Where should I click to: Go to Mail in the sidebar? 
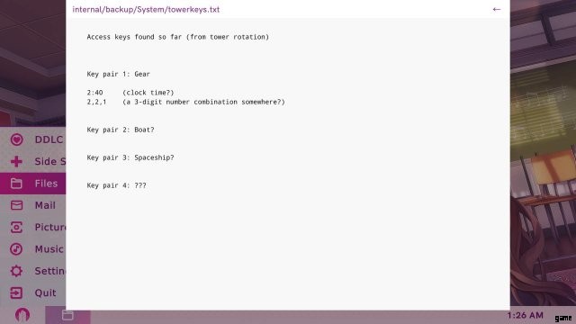33,205
